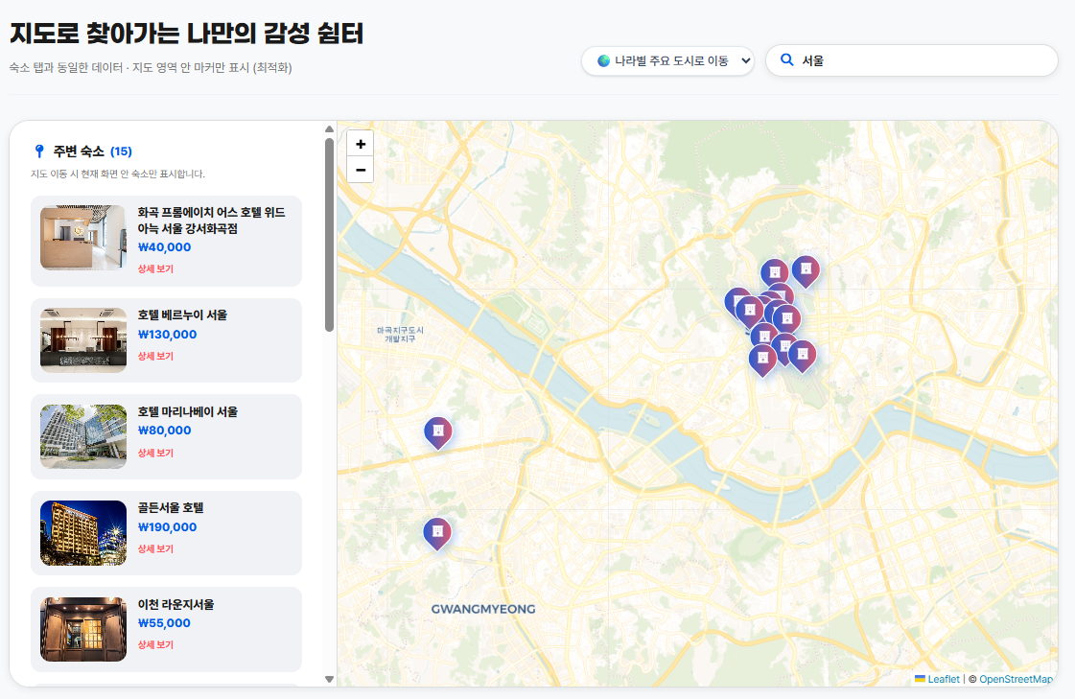Click the scroll-down arrow of hotel list
This screenshot has width=1075, height=699.
coord(329,679)
